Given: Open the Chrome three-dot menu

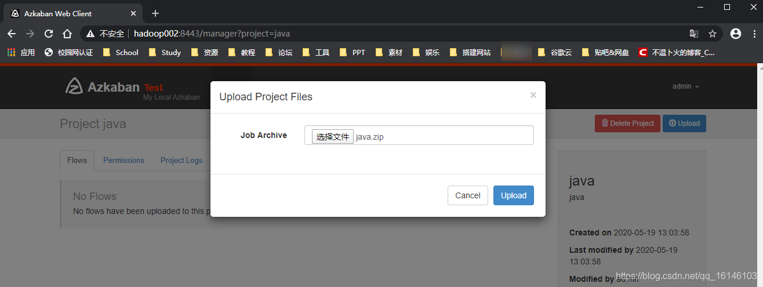Looking at the screenshot, I should click(753, 34).
